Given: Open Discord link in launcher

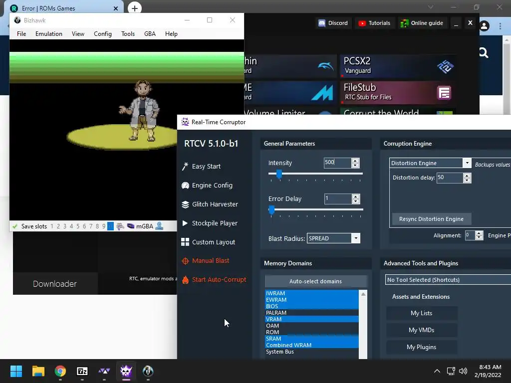Looking at the screenshot, I should tap(333, 23).
